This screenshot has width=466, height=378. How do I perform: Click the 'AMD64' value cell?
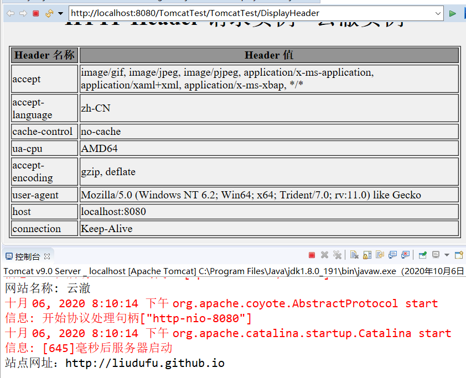(x=270, y=148)
